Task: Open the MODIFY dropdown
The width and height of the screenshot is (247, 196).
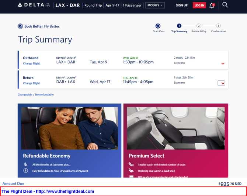Action: coord(155,5)
